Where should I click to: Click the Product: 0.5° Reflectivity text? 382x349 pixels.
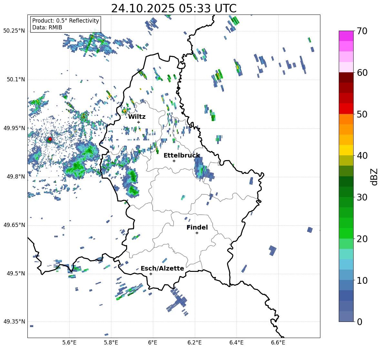coord(65,21)
